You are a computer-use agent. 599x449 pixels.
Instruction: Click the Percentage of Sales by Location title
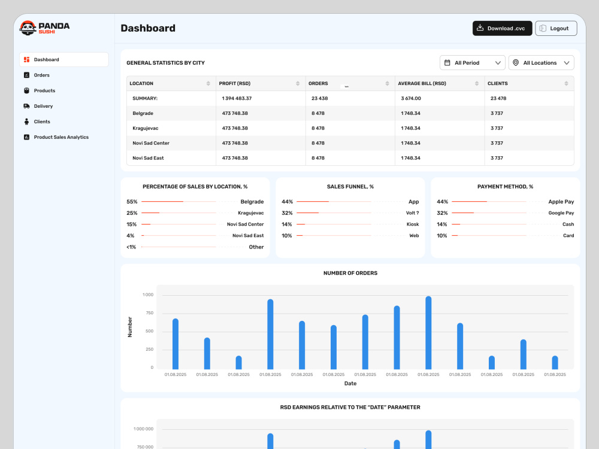click(x=195, y=187)
